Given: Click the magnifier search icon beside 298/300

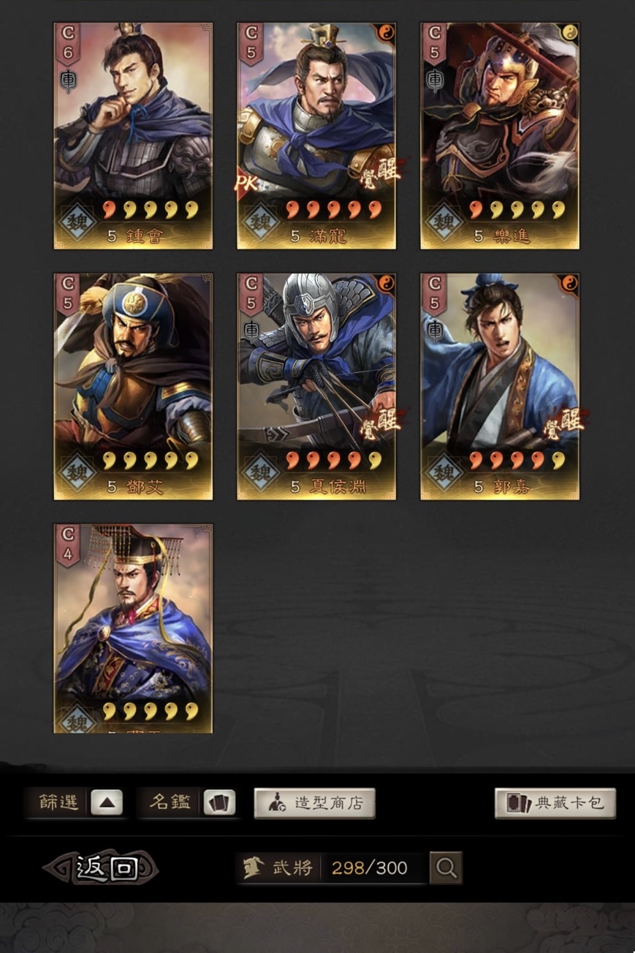Looking at the screenshot, I should pos(446,868).
